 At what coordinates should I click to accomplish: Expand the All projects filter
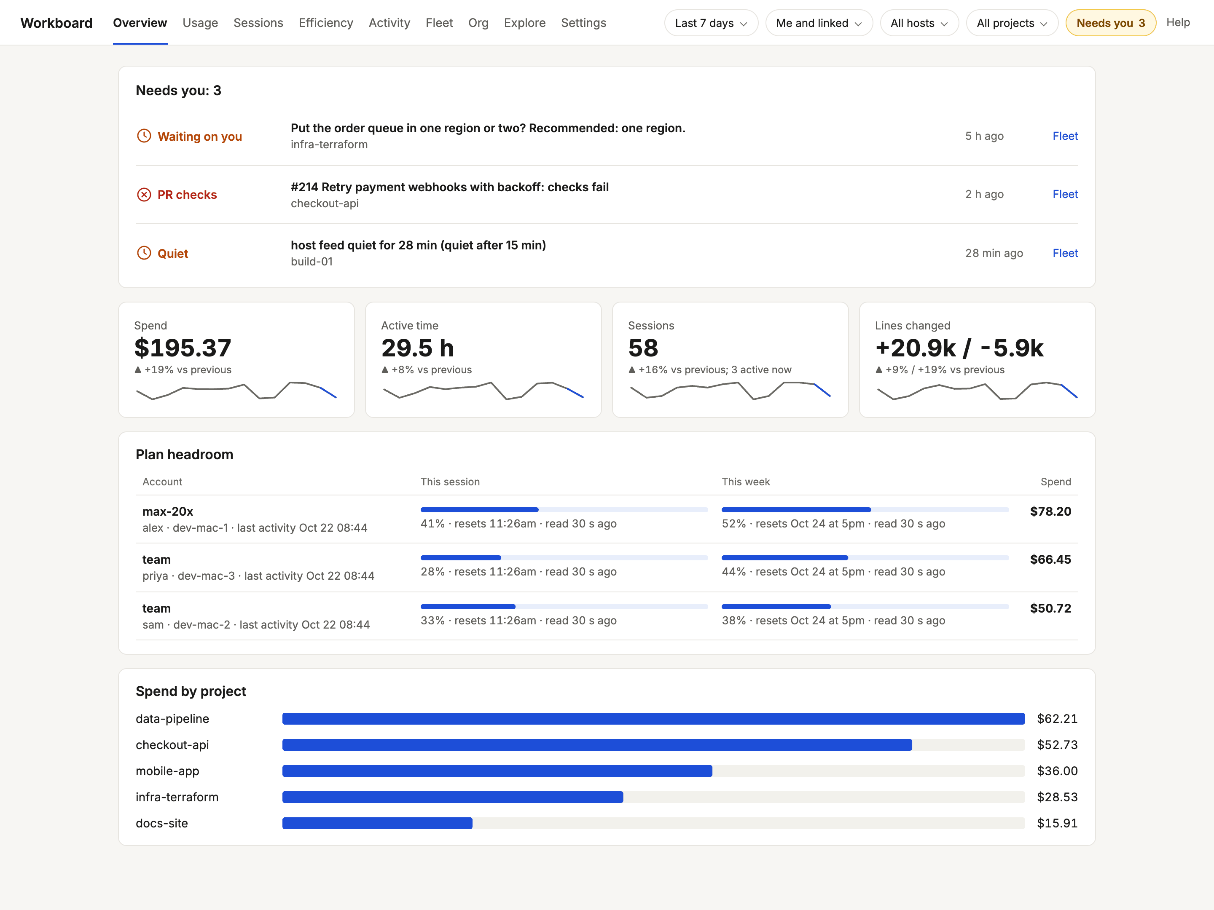(x=1012, y=23)
